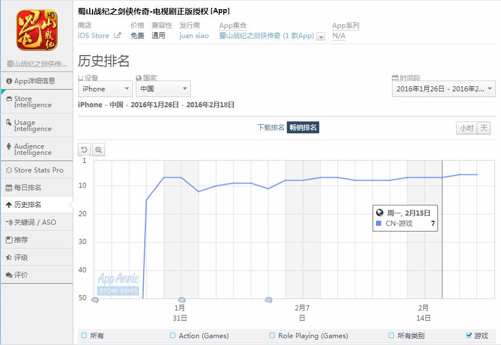The width and height of the screenshot is (501, 345).
Task: Open the iOS Store external link icon
Action: click(x=118, y=35)
